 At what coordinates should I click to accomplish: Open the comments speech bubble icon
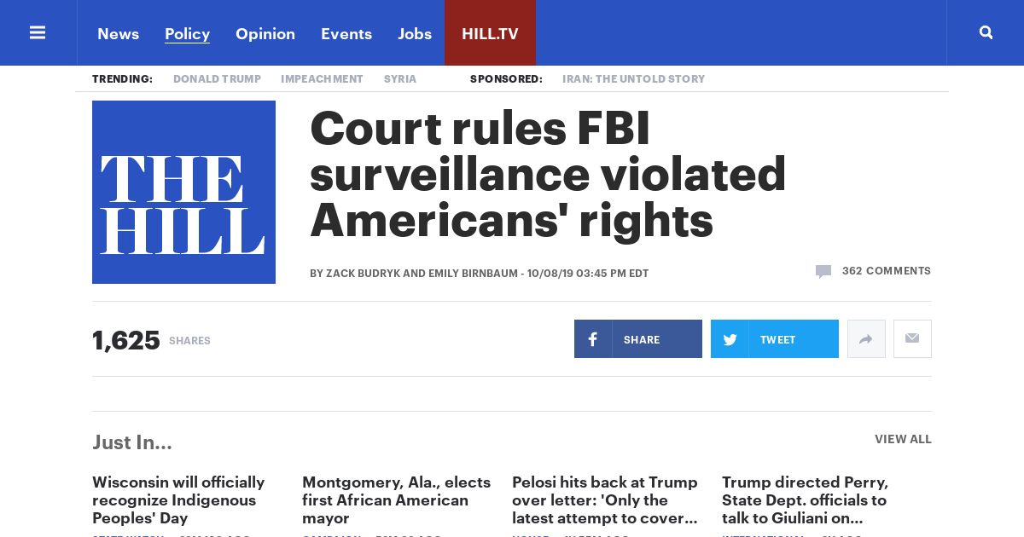click(x=823, y=272)
